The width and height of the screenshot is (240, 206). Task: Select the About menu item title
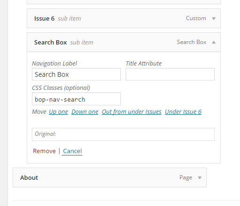coord(29,178)
